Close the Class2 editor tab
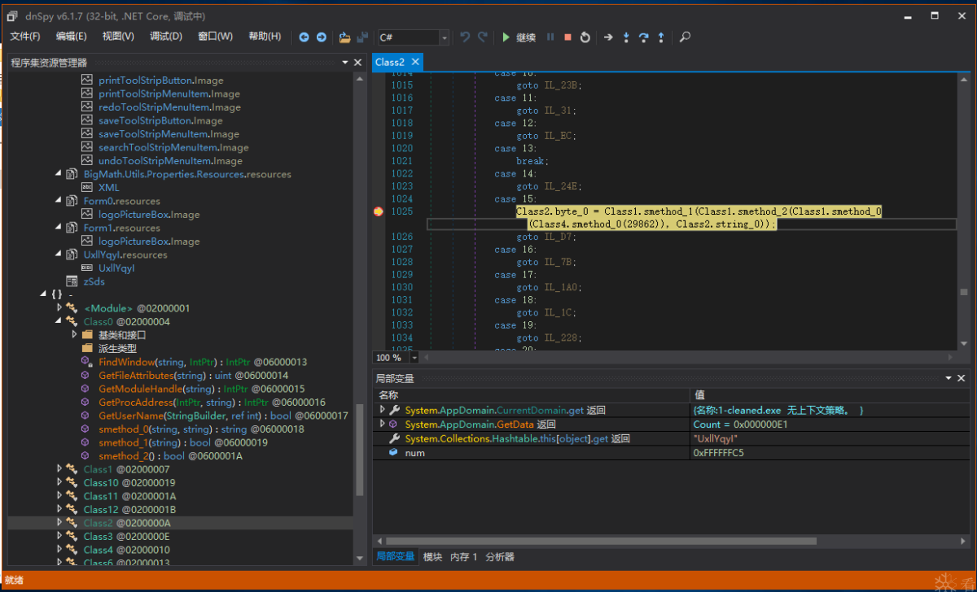The image size is (977, 592). pos(415,62)
